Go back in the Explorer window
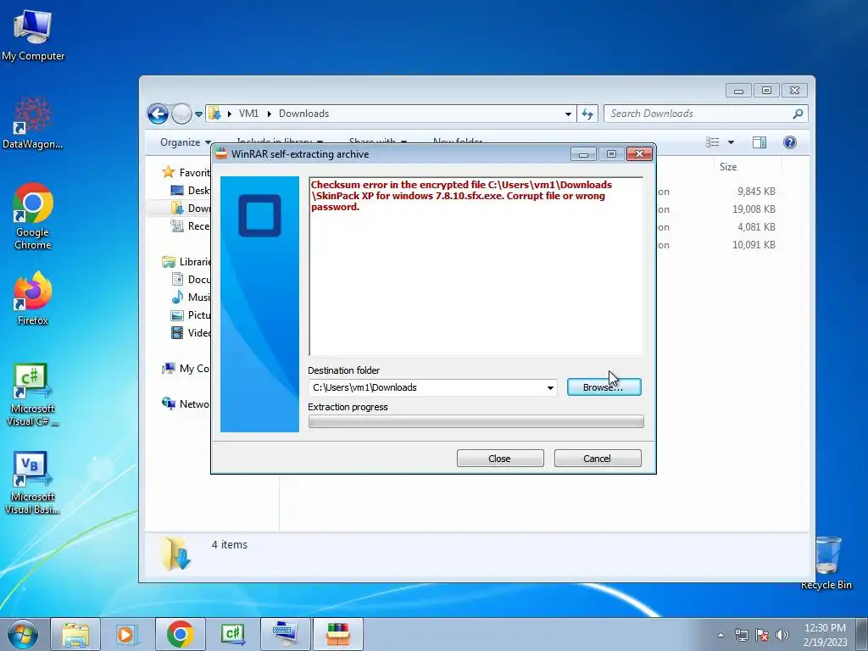This screenshot has width=868, height=651. (x=158, y=114)
